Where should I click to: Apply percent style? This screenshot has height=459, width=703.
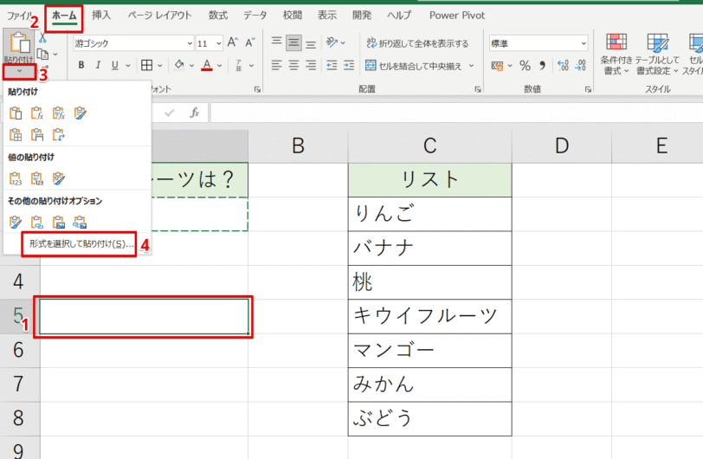tap(525, 66)
